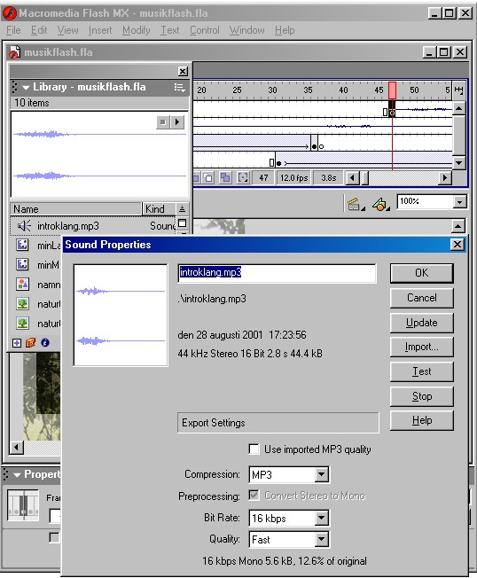Click the speaker icon of introklang.mp3
Viewport: 477px width, 578px height.
[24, 225]
